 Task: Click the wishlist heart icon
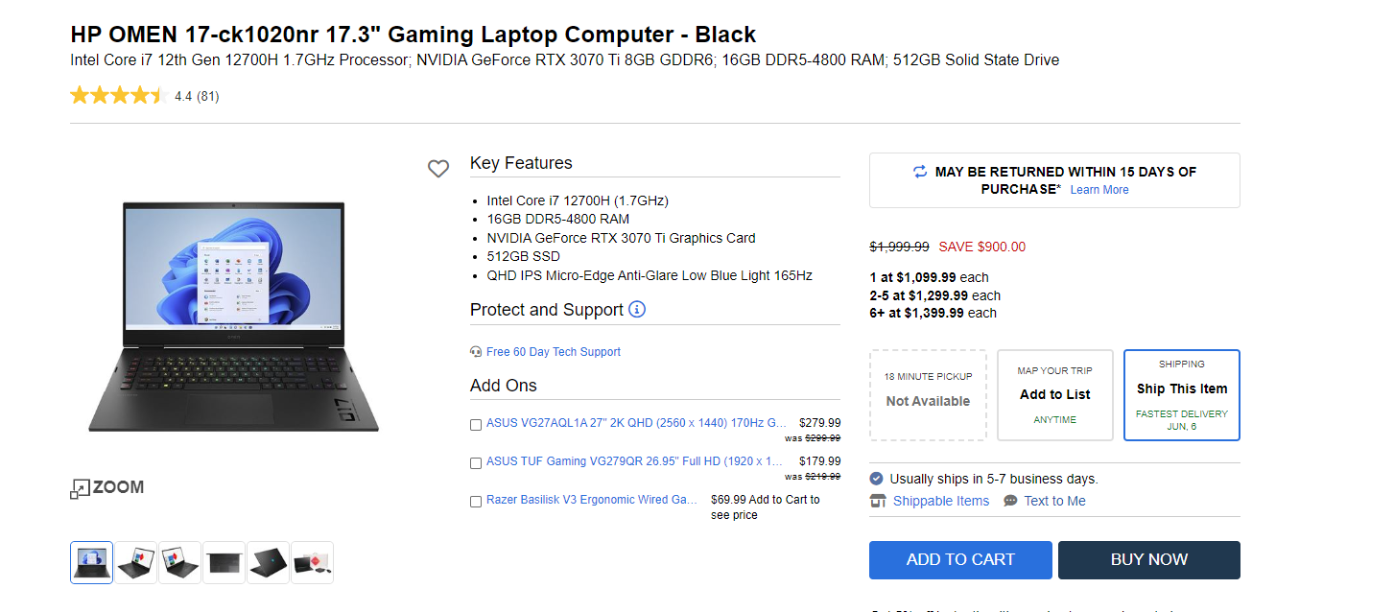pos(438,169)
